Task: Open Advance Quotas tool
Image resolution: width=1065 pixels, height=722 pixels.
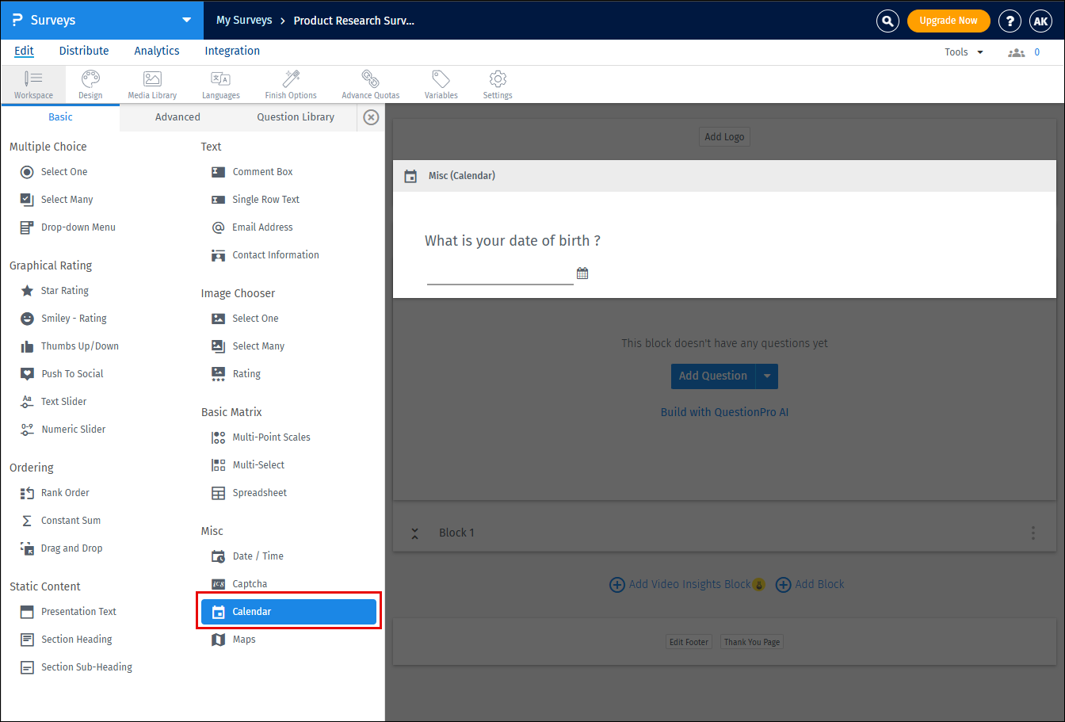Action: [x=370, y=84]
